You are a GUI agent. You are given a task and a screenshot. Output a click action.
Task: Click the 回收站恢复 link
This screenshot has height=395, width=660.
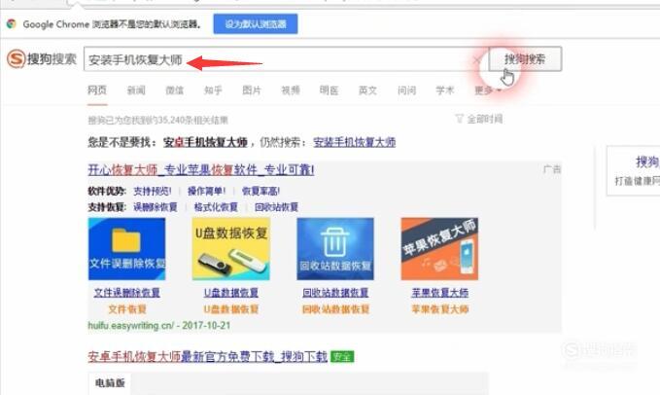coord(277,207)
